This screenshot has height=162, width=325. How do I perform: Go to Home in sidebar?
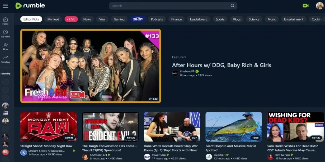5,21
